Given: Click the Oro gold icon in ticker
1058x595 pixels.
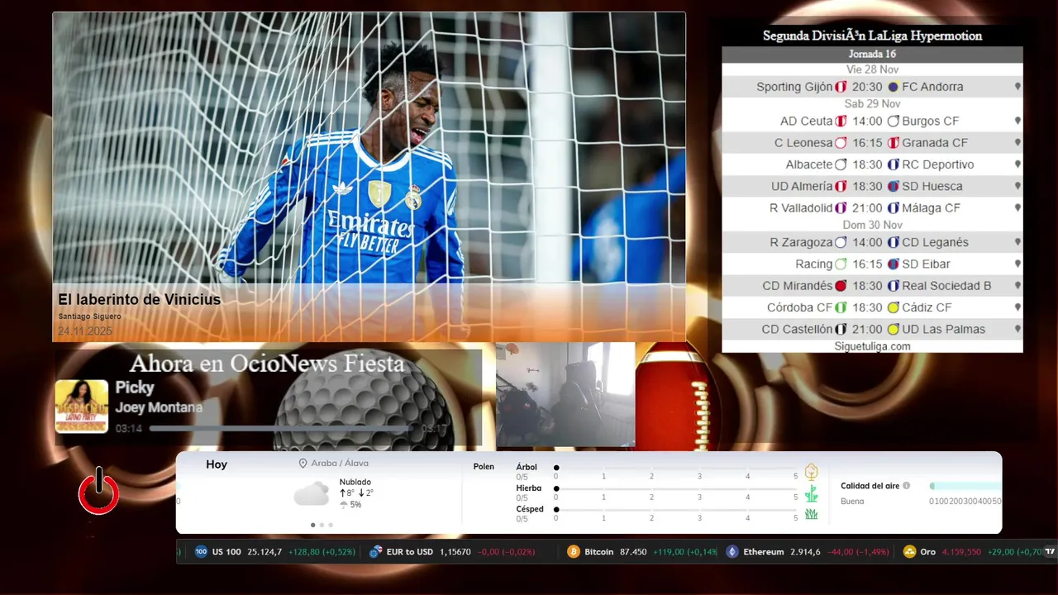Looking at the screenshot, I should pos(909,551).
